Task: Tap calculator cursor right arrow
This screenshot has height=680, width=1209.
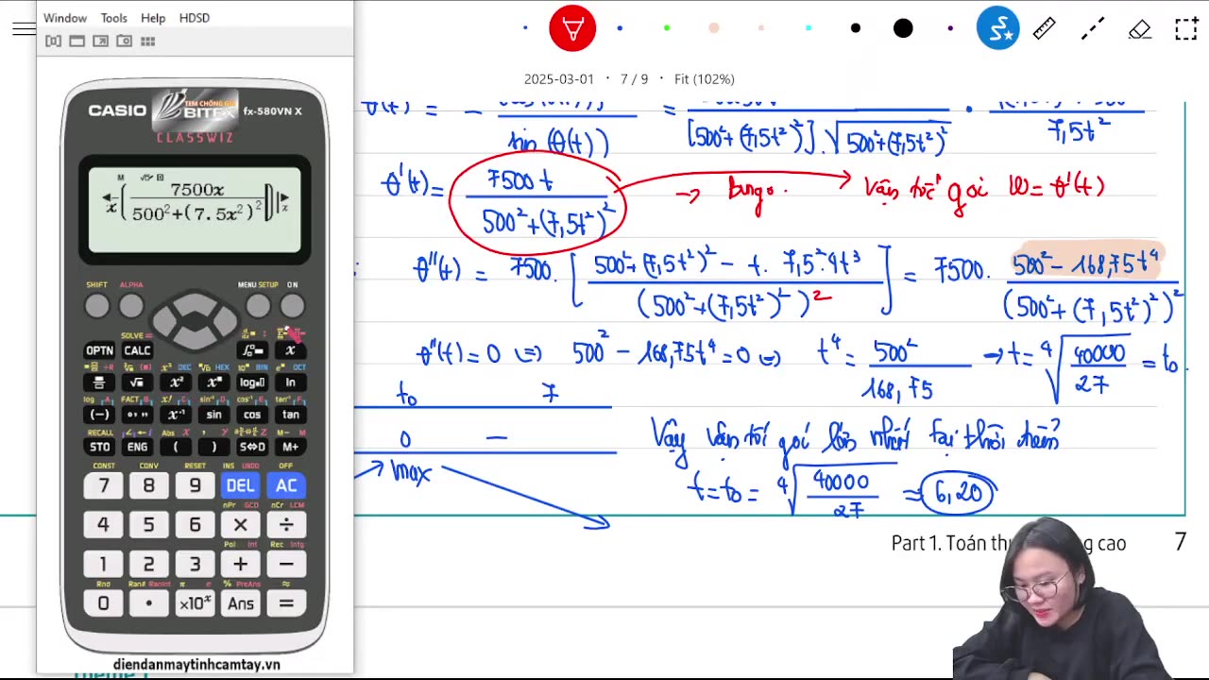Action: click(x=225, y=321)
